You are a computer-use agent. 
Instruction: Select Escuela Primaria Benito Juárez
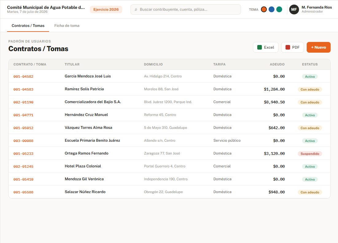[92, 140]
